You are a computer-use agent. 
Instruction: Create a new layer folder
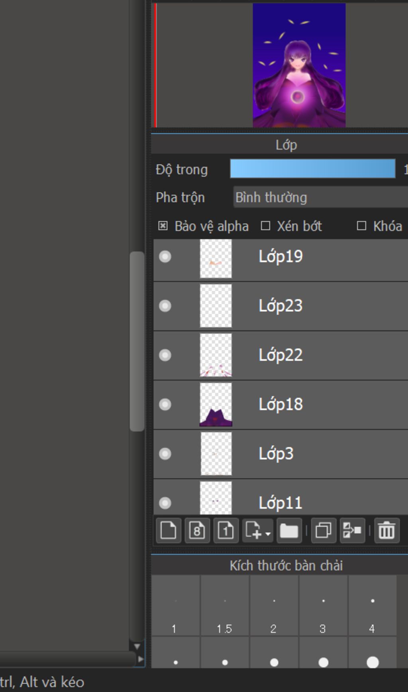pyautogui.click(x=289, y=530)
